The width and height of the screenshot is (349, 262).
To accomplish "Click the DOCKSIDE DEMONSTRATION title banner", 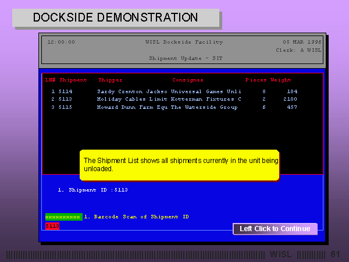I will click(116, 17).
